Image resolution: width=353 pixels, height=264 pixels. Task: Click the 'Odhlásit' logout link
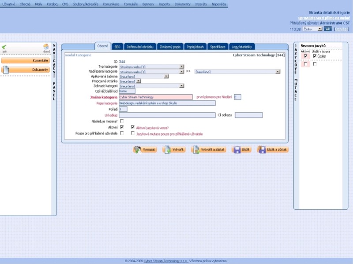coord(342,29)
